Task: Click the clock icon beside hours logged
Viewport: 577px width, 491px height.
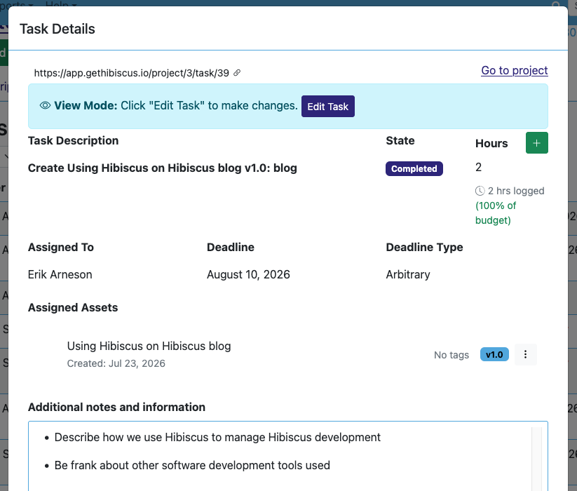Action: tap(480, 191)
